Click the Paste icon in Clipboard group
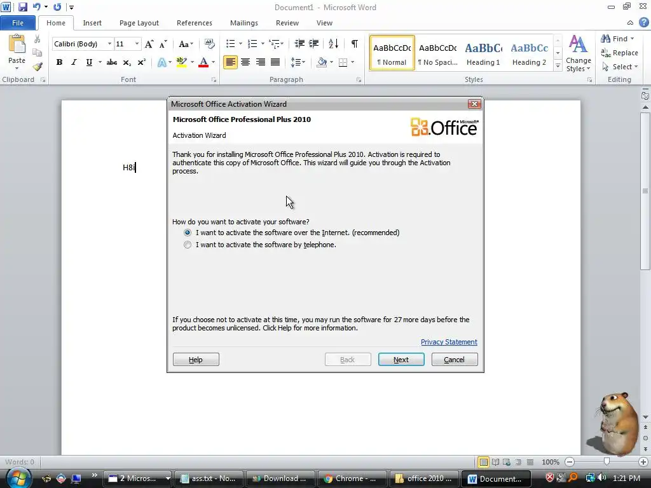651x488 pixels. click(17, 44)
